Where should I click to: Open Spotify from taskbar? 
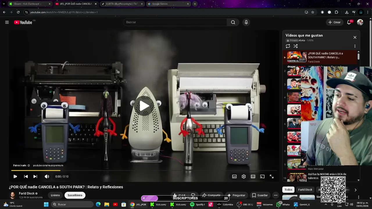point(197,204)
